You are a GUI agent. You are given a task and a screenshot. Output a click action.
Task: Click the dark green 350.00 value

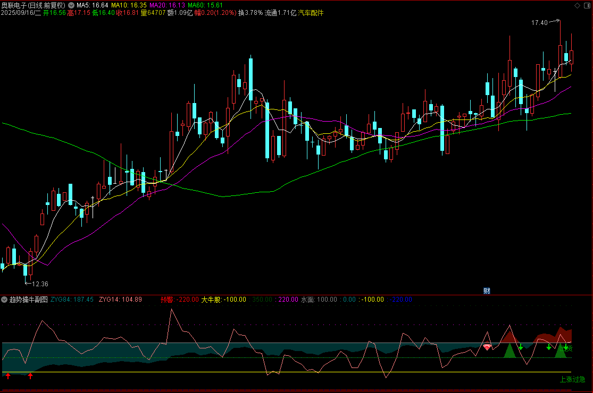pyautogui.click(x=262, y=300)
